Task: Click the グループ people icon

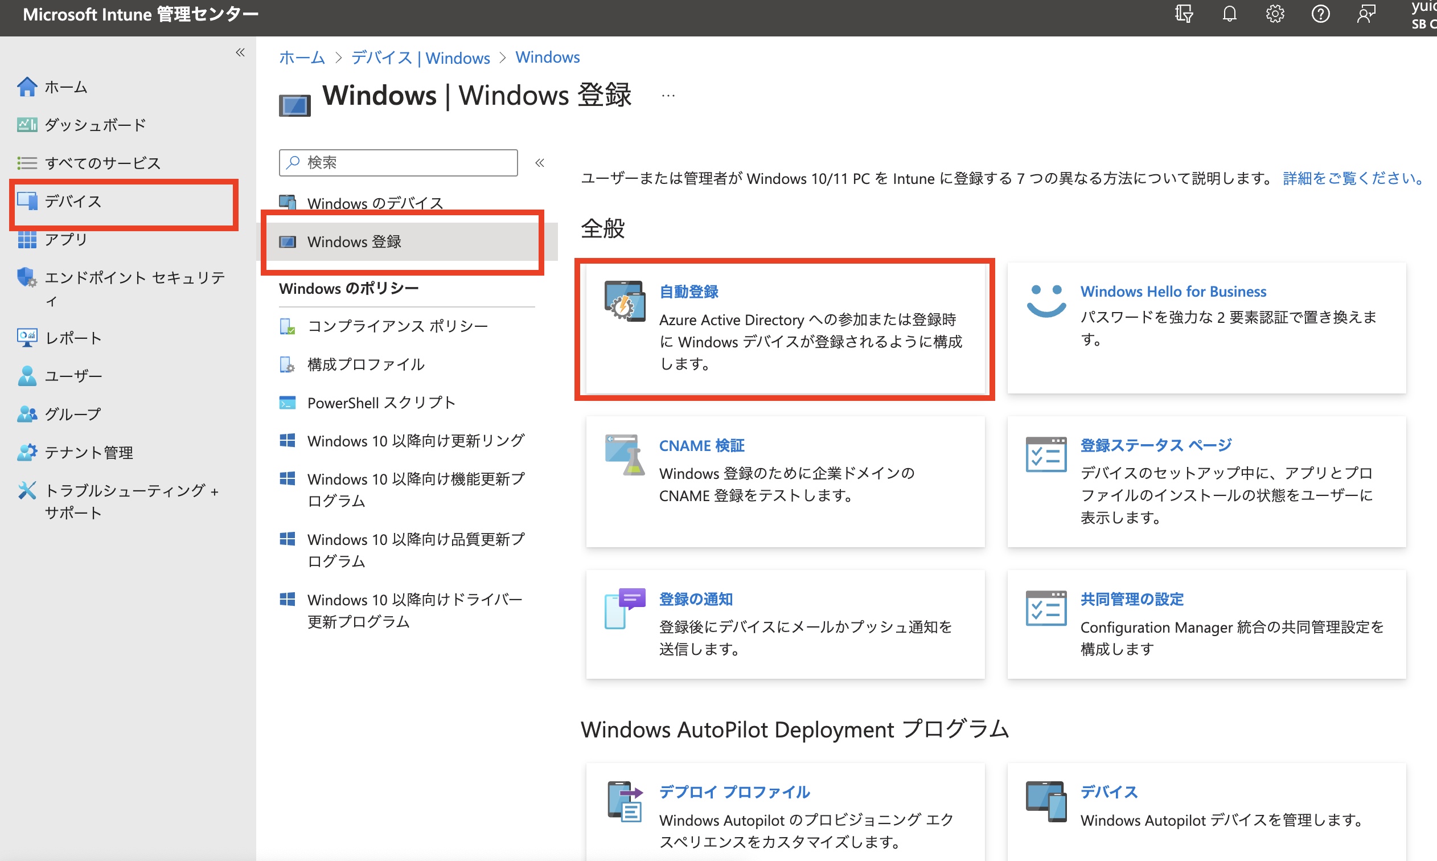Action: point(27,414)
